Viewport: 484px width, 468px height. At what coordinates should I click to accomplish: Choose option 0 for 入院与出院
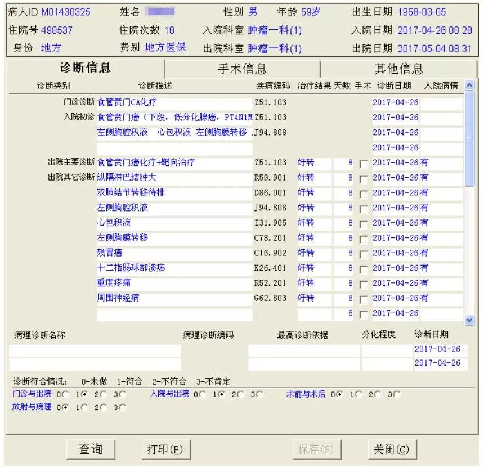tap(203, 394)
